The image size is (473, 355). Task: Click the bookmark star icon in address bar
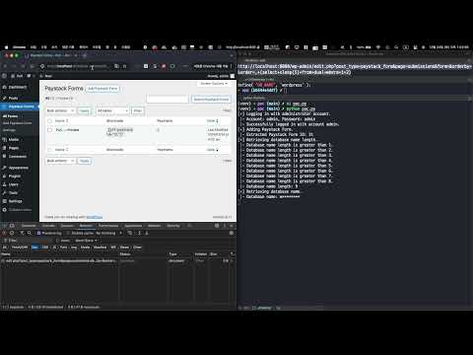pyautogui.click(x=124, y=66)
